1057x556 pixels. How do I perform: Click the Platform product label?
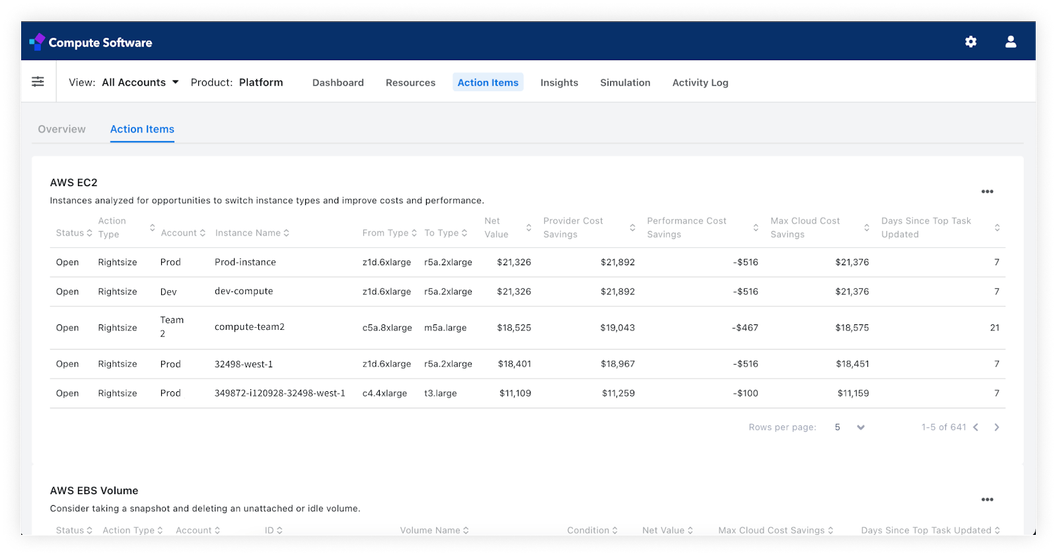(x=261, y=82)
